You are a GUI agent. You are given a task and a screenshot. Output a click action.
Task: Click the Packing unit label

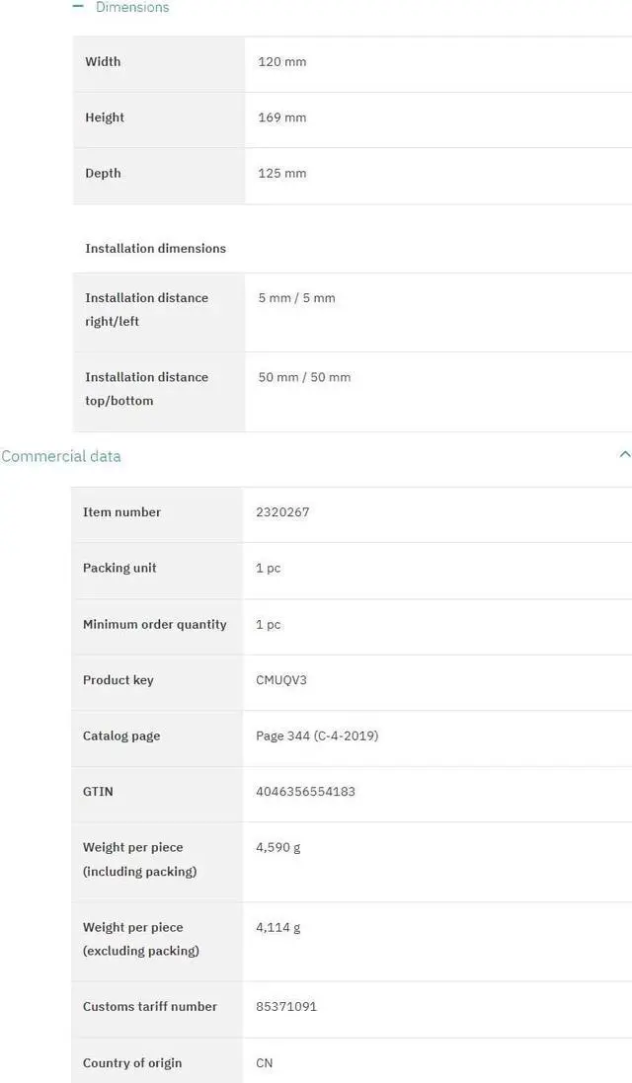coord(119,569)
